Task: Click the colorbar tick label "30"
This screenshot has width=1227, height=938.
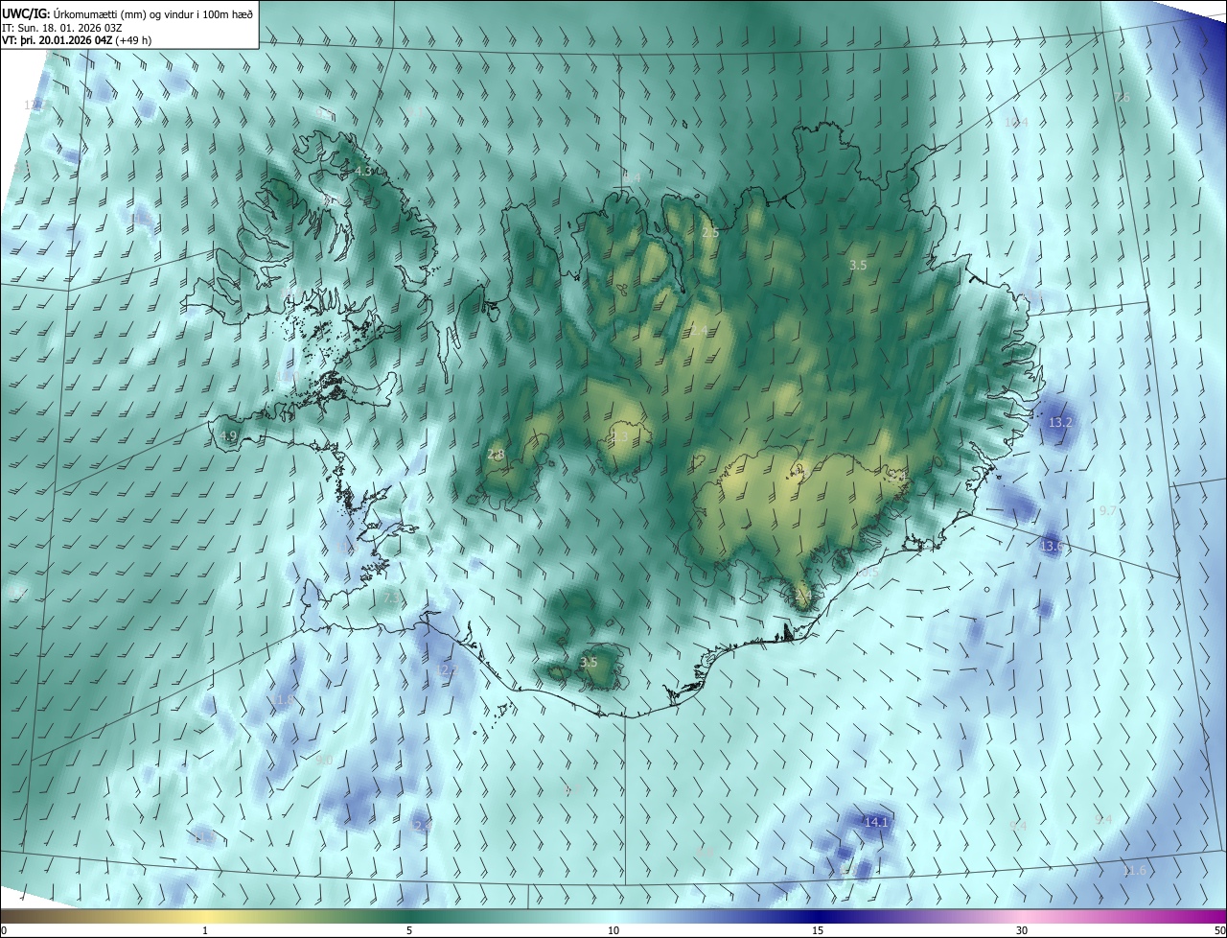Action: (1022, 931)
